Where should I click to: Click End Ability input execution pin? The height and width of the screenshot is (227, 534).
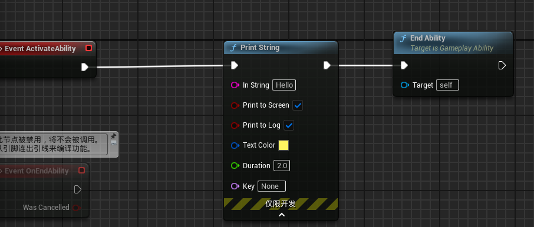[404, 65]
